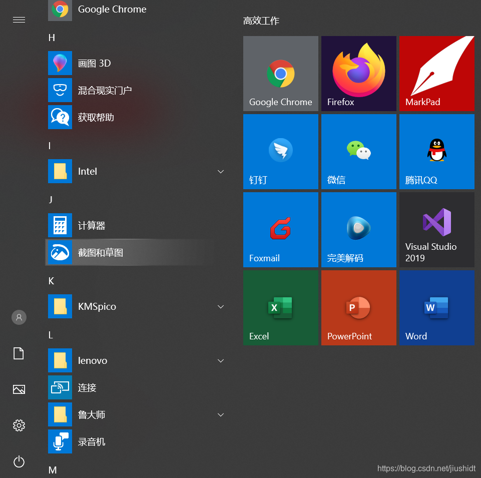Launch 画图 3D from the app list
This screenshot has height=478, width=481.
(x=137, y=63)
